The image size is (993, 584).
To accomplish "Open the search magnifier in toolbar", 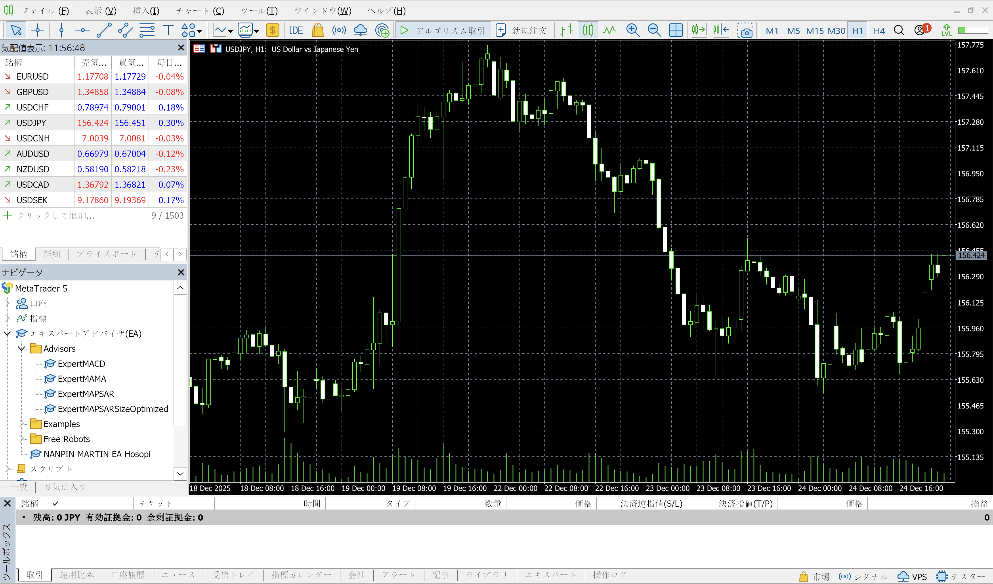I will coord(899,31).
